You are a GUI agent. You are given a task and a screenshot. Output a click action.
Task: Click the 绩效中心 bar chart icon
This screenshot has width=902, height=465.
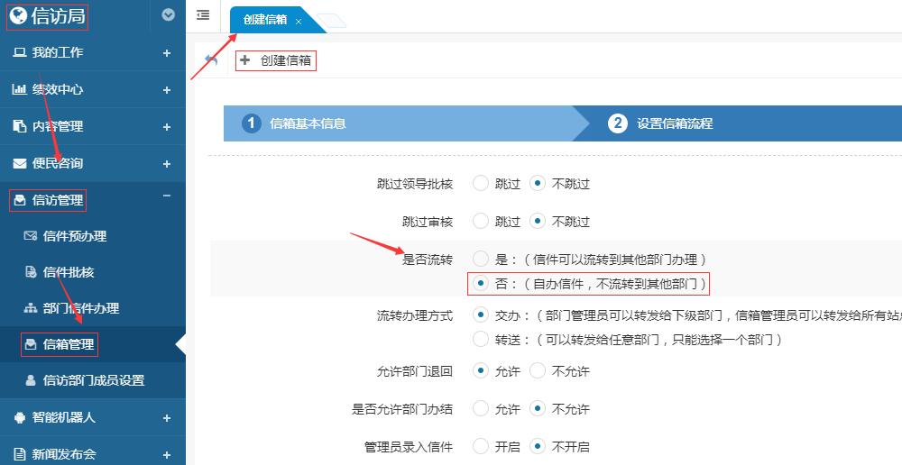pyautogui.click(x=19, y=90)
